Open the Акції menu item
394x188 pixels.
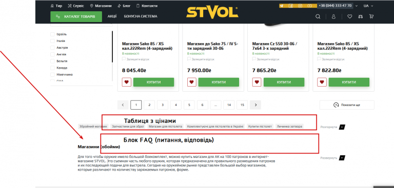click(112, 16)
